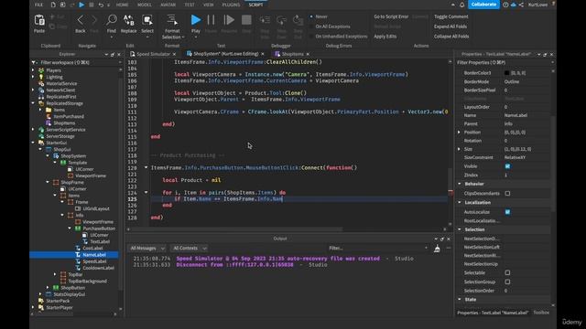The height and width of the screenshot is (329, 586).
Task: Navigate Back with the left arrow
Action: point(81,20)
